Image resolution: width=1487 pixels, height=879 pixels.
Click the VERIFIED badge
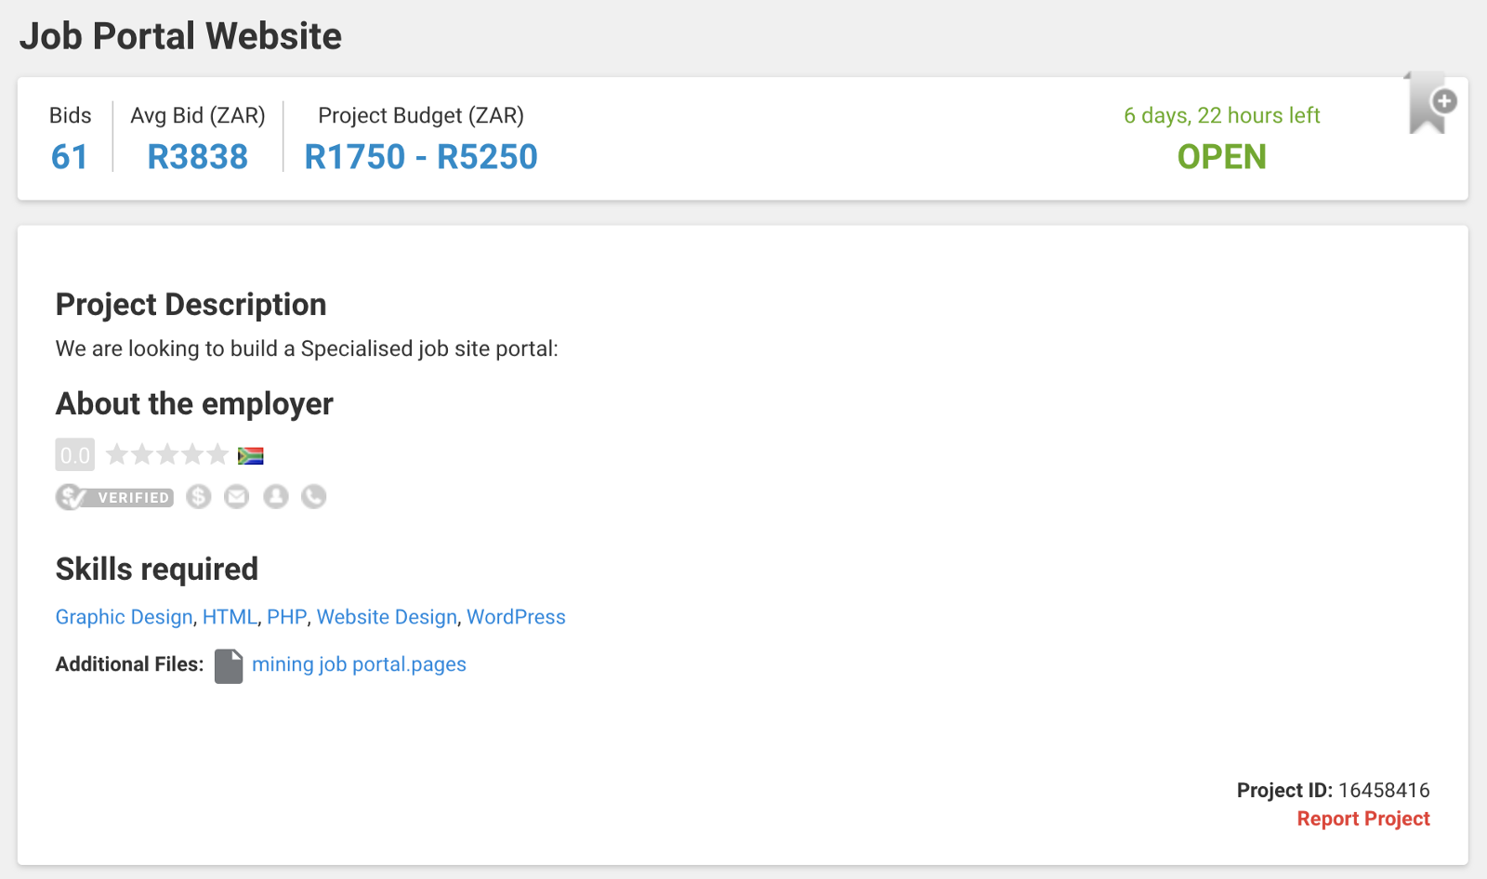coord(115,497)
